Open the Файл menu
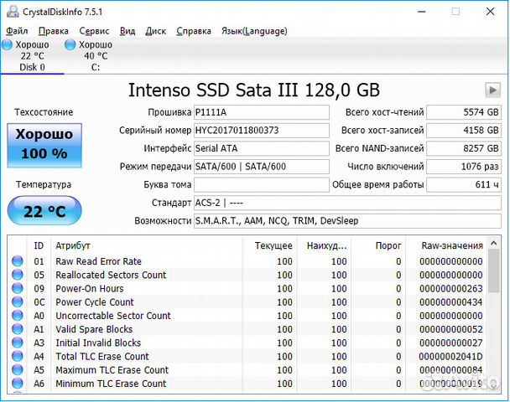Screen dimensions: 510x402 (16, 31)
